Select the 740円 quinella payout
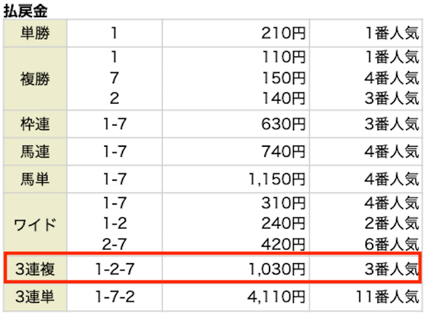Viewport: 426px width, 317px height. (284, 152)
